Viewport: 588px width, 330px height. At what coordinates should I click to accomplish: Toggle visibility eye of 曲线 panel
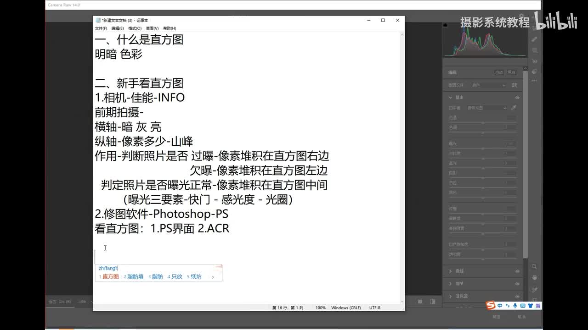pyautogui.click(x=517, y=271)
